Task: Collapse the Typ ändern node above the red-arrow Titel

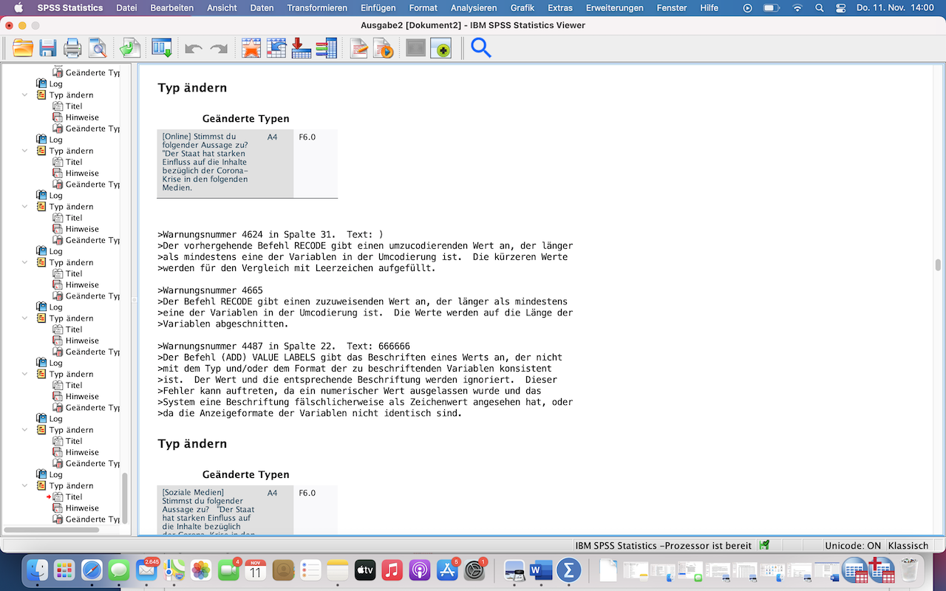Action: 24,485
